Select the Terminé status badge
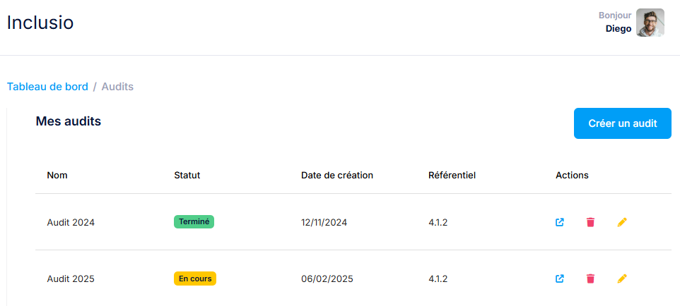Image resolution: width=680 pixels, height=306 pixels. (x=194, y=221)
